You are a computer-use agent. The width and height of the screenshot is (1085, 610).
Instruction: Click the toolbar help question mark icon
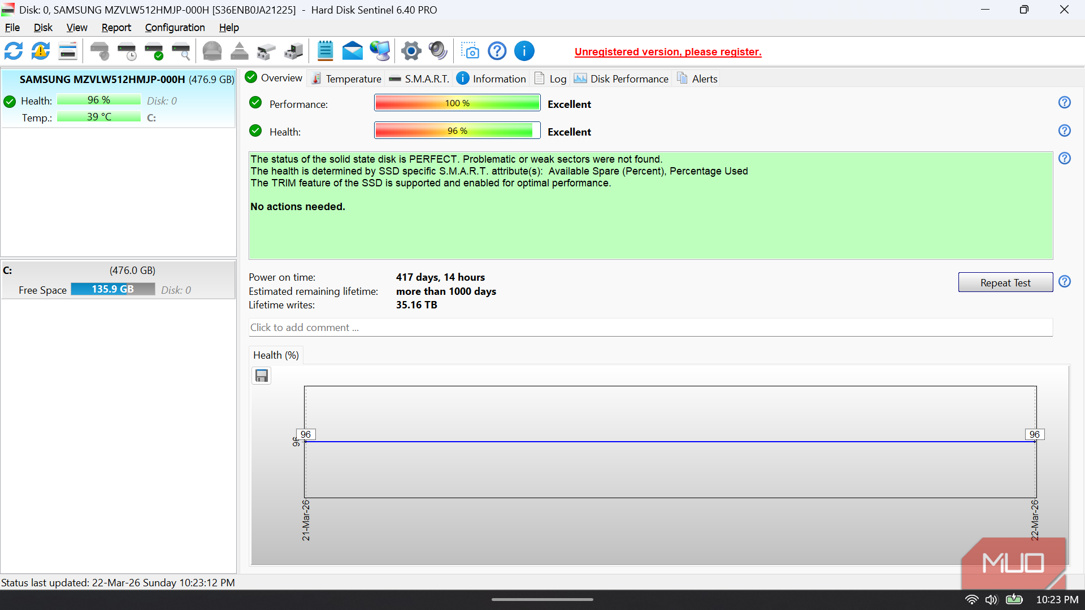(x=497, y=51)
